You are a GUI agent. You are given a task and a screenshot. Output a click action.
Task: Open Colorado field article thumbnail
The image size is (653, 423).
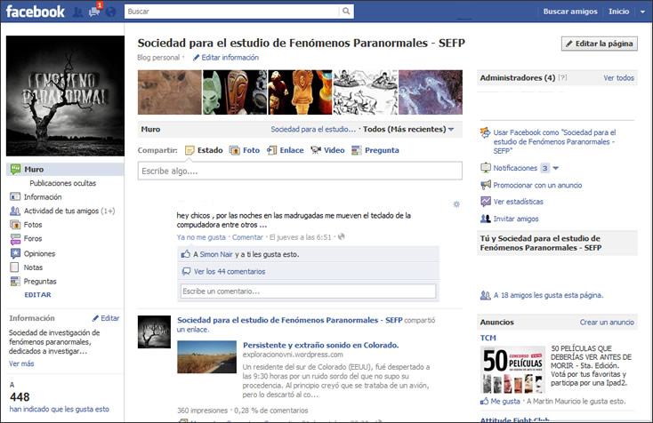click(206, 357)
